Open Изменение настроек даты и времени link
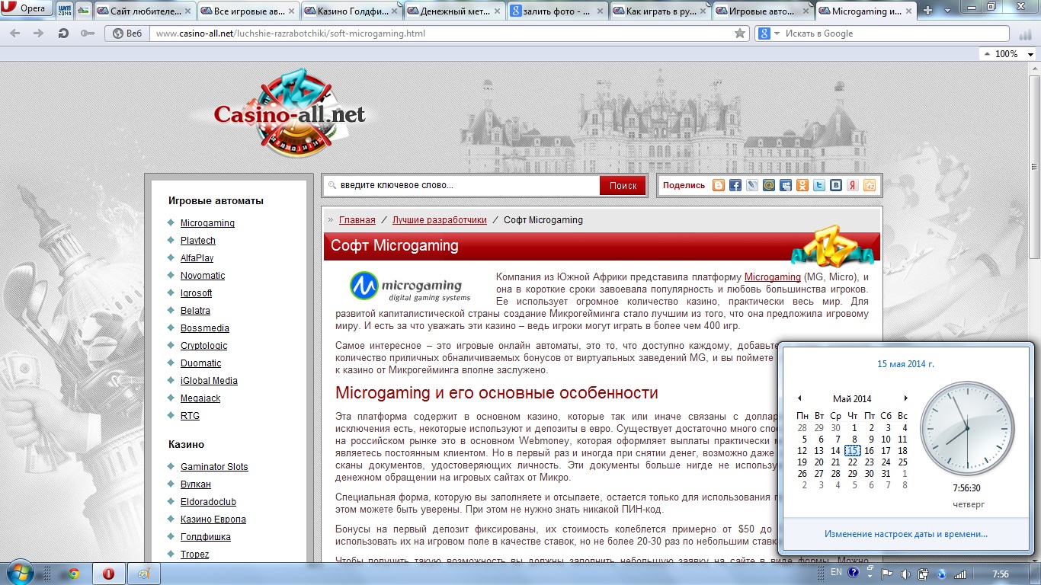This screenshot has height=585, width=1041. click(906, 534)
